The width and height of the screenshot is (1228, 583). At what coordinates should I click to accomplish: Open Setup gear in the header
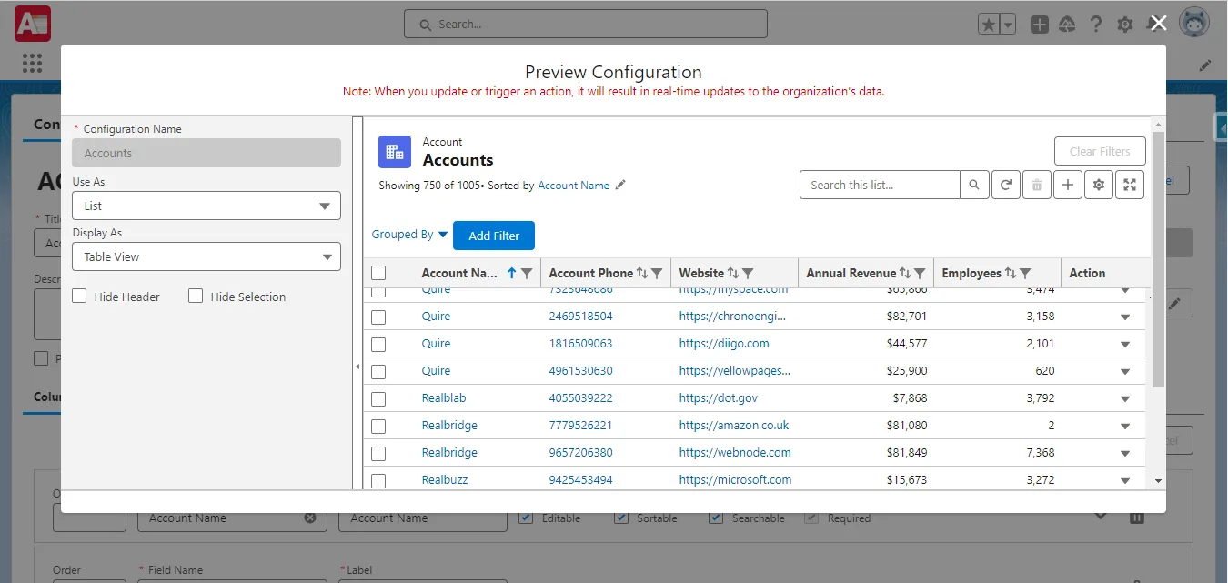tap(1124, 25)
